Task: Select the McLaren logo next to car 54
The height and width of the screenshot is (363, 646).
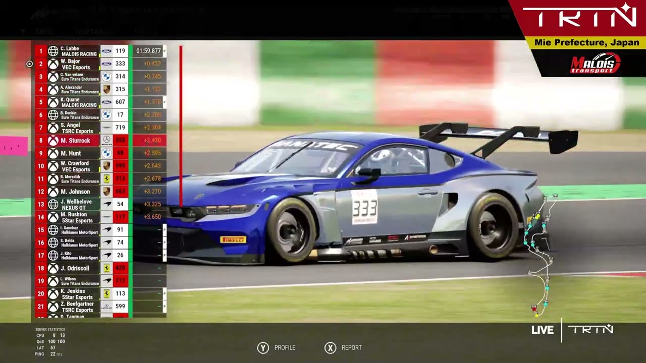Action: point(106,204)
